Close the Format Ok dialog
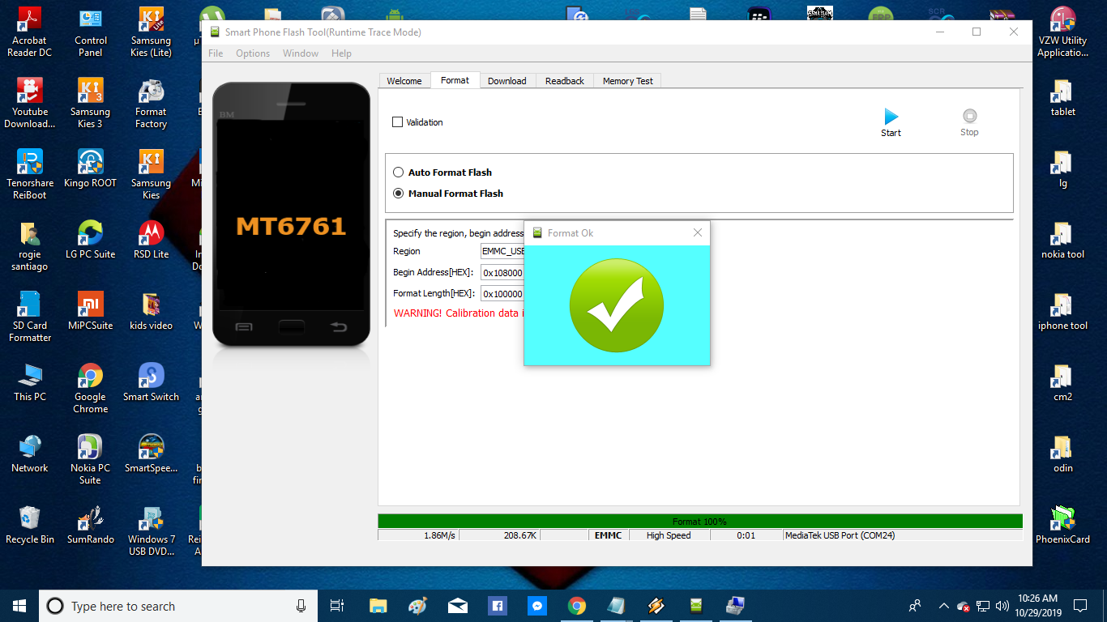The width and height of the screenshot is (1107, 622). (698, 232)
